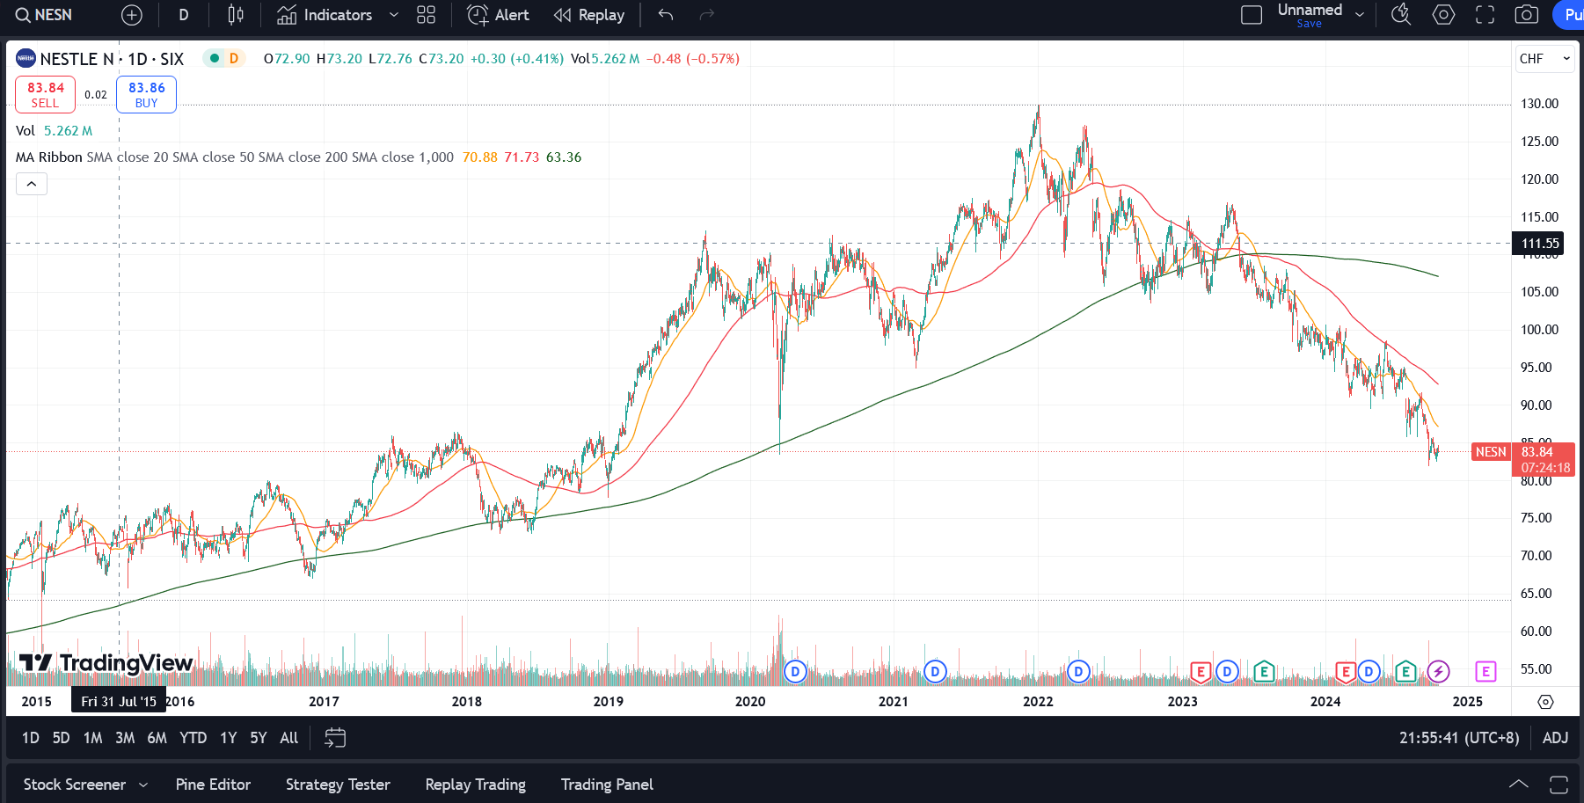The width and height of the screenshot is (1584, 803).
Task: Click the 111.55 crosshair price label
Action: coord(1538,244)
